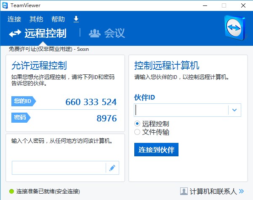Viewport: 253px width, 200px height.
Task: Open the 连接 menu
Action: click(14, 19)
